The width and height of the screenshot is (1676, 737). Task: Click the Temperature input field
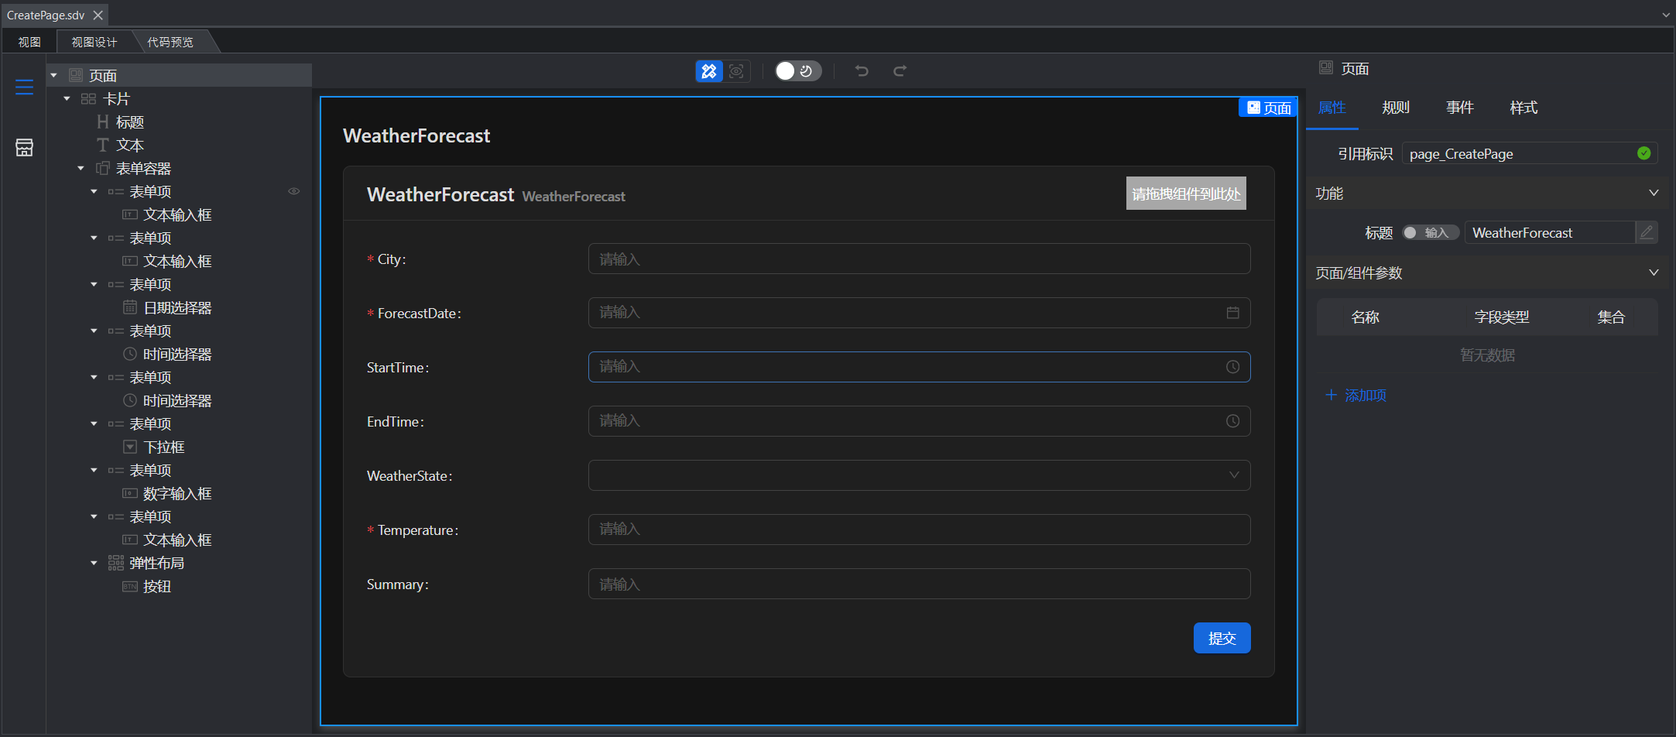[x=919, y=530]
